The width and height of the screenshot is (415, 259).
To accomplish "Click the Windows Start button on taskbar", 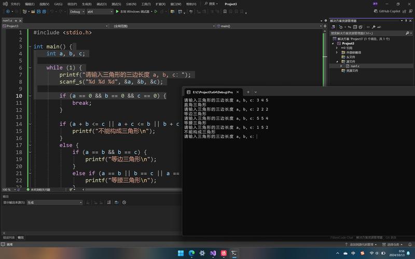I will tap(181, 253).
